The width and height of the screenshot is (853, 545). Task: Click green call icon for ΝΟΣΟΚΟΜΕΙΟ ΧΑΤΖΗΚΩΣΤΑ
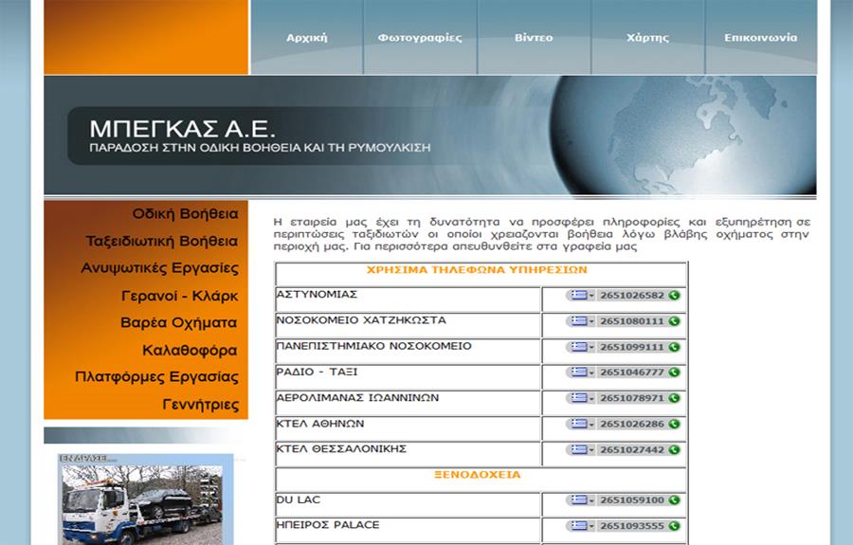(674, 321)
